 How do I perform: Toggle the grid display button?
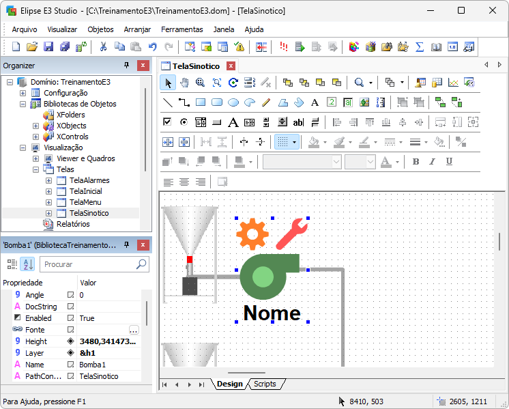click(282, 142)
